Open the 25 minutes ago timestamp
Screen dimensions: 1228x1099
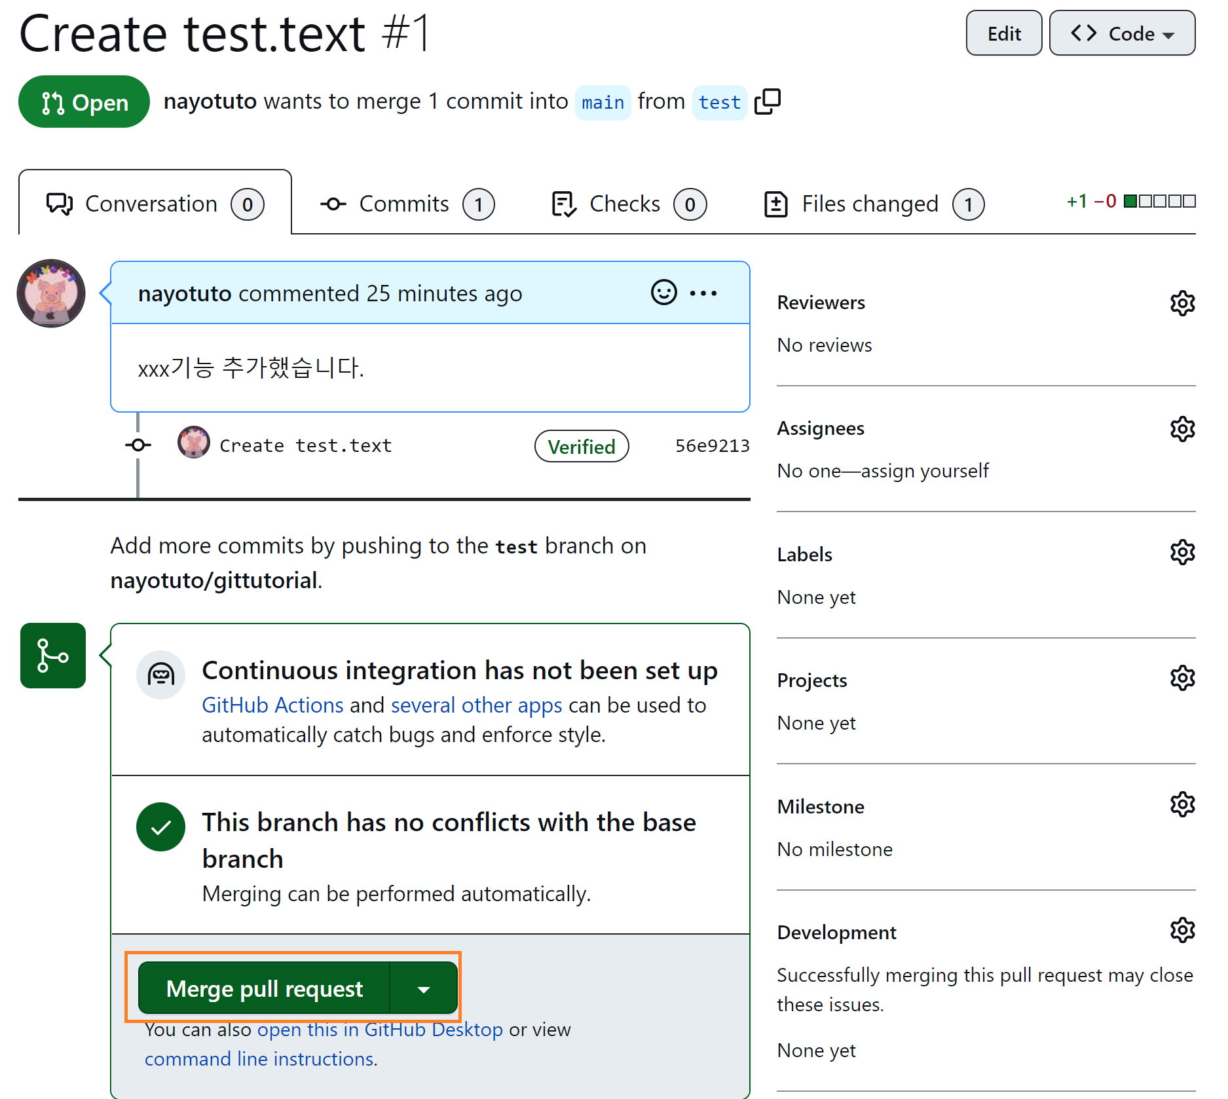tap(444, 293)
